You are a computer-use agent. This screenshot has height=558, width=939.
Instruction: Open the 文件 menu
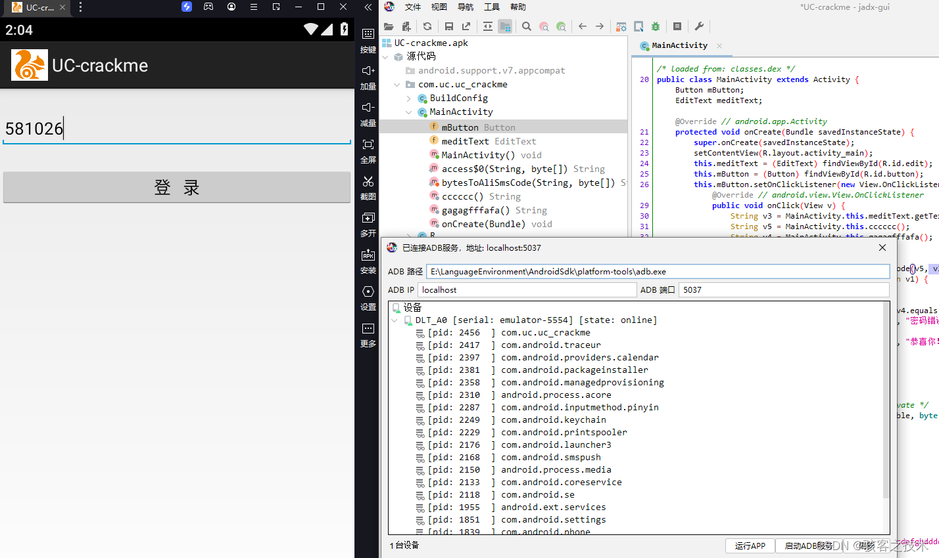pos(413,7)
